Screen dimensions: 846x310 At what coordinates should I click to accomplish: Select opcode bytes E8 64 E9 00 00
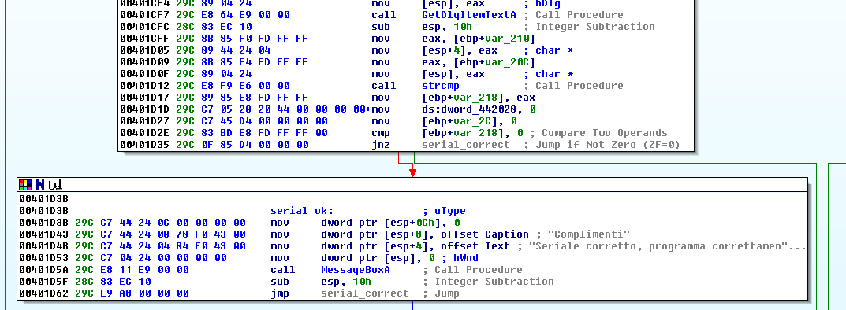click(245, 14)
